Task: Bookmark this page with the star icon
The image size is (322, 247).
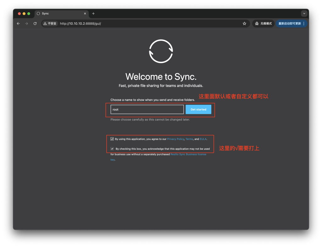Action: (244, 24)
